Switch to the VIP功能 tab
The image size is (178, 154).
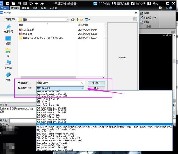coord(53,8)
